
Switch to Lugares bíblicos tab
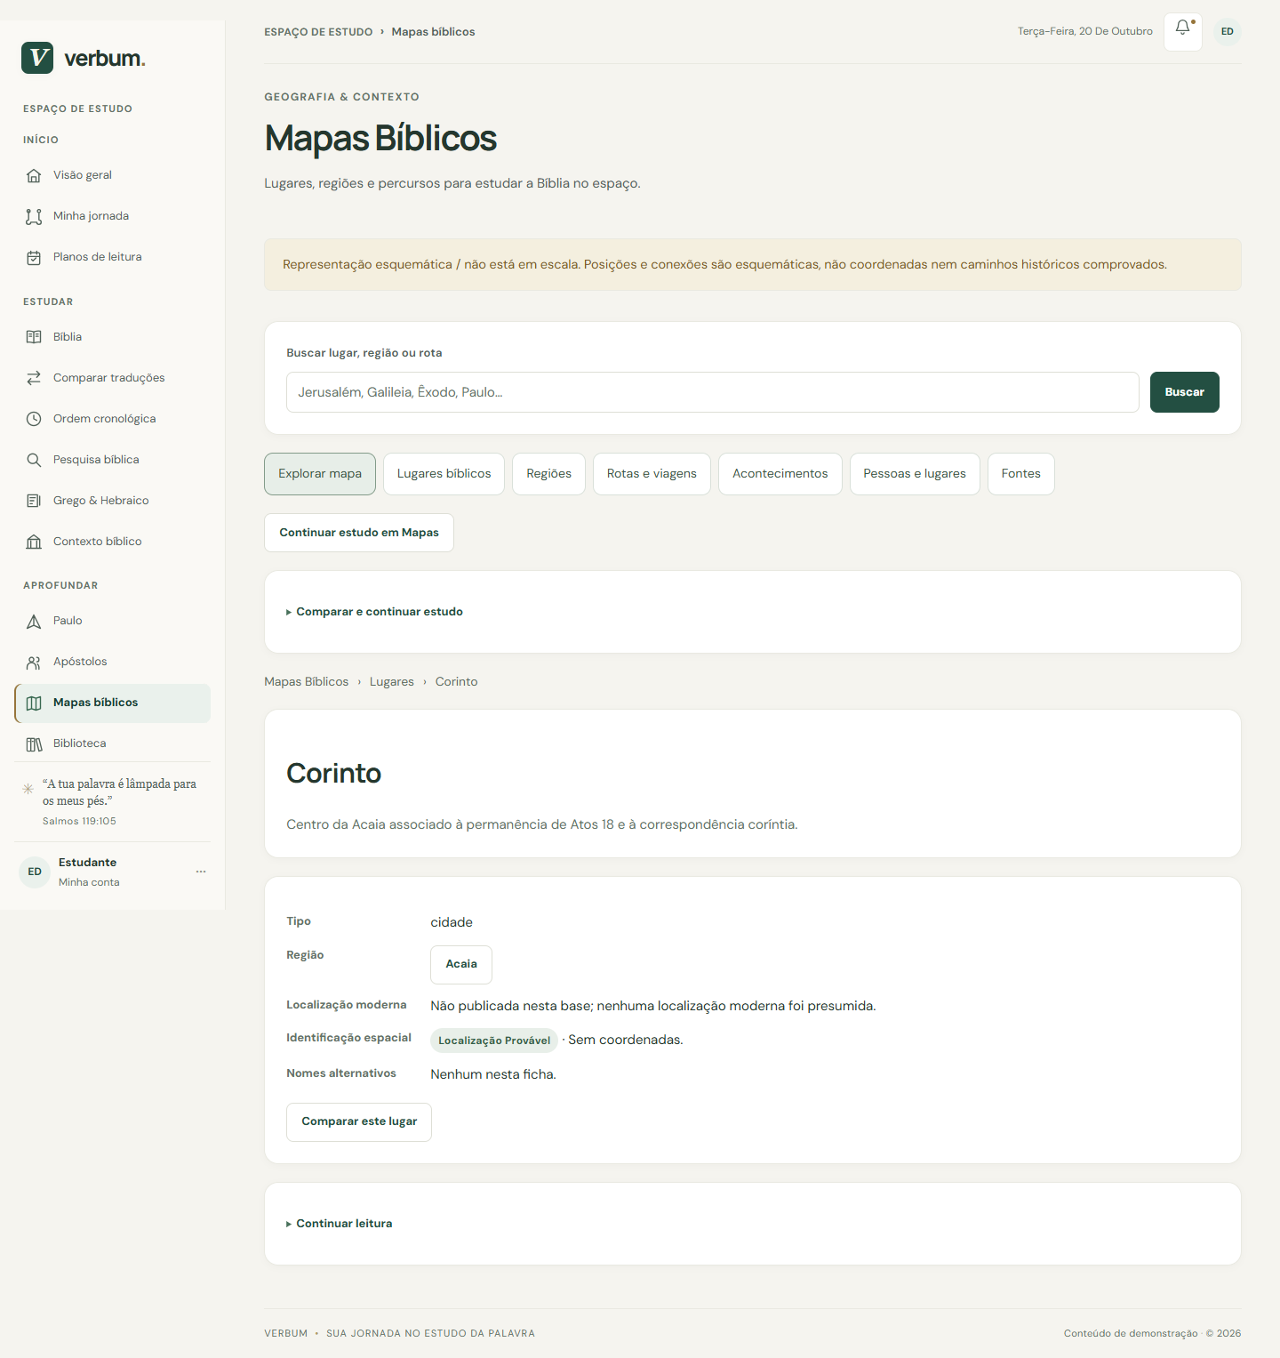(x=444, y=474)
